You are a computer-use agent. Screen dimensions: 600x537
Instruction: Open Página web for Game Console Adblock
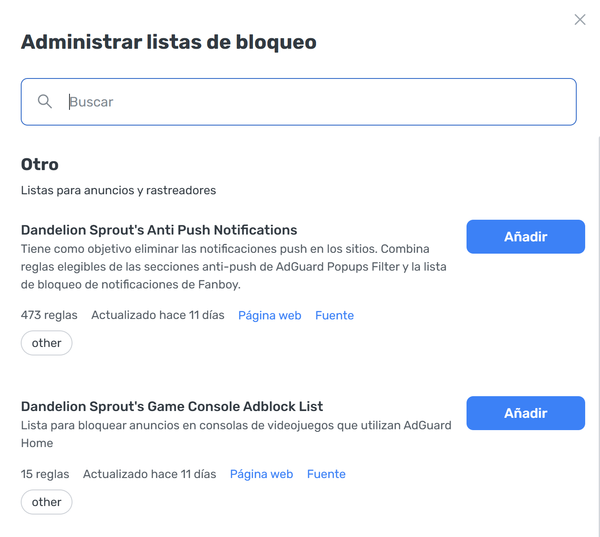261,474
